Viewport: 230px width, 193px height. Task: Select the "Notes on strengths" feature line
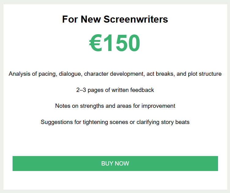pos(115,106)
